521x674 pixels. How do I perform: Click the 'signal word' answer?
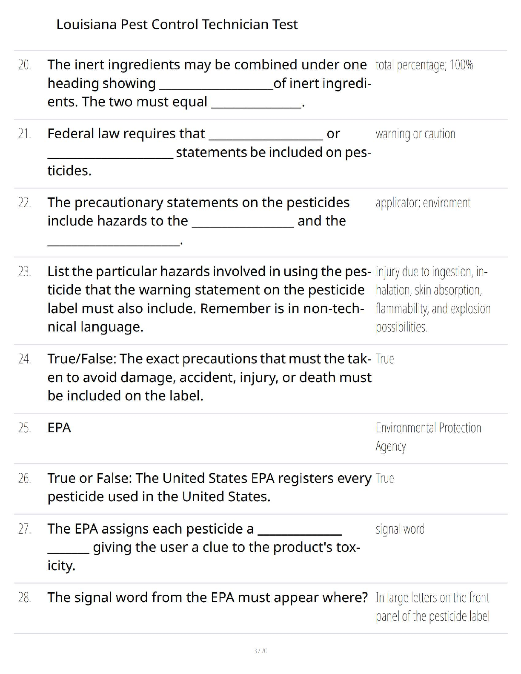pos(400,529)
